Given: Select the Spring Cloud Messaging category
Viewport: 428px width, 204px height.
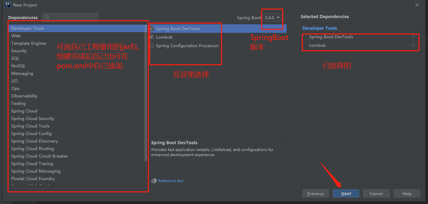Looking at the screenshot, I should tap(78, 171).
